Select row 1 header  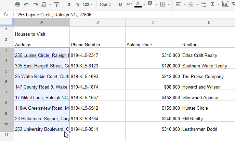pos(7,32)
